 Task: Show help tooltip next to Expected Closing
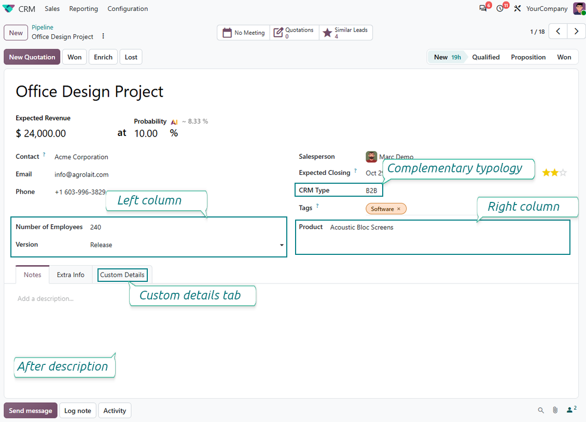pos(355,170)
